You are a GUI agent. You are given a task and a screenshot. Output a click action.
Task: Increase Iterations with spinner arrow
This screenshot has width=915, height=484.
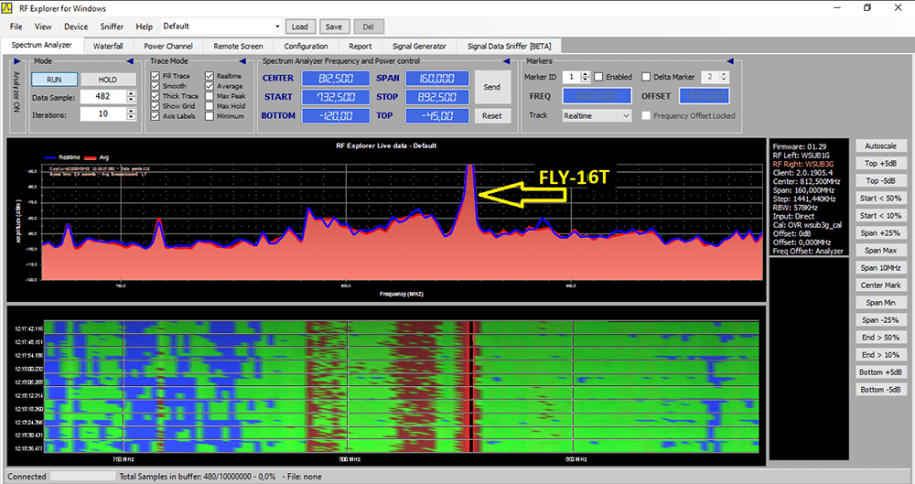point(131,111)
